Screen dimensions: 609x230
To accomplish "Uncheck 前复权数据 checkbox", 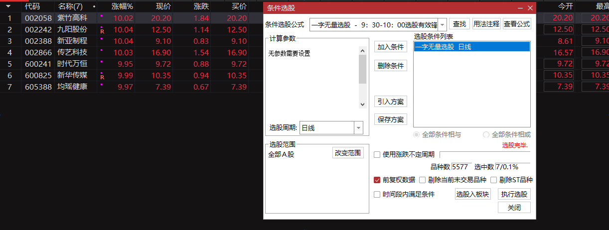I will click(x=377, y=180).
